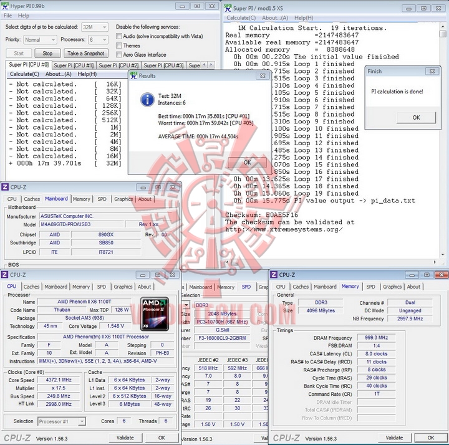
Task: Switch to Super PI [CPU #1] tab
Action: (x=74, y=65)
